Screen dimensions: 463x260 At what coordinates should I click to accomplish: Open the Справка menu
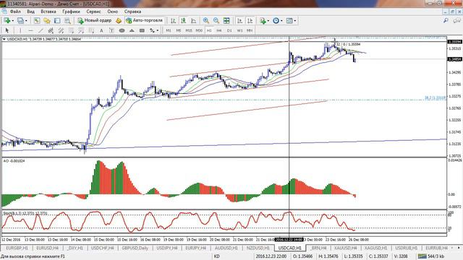point(132,12)
